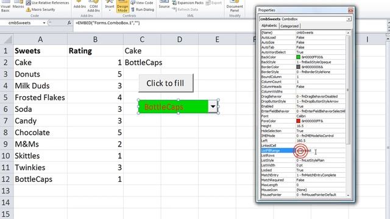This screenshot has width=390, height=219.
Task: Click the BorderColor gray swatch
Action: [298, 67]
